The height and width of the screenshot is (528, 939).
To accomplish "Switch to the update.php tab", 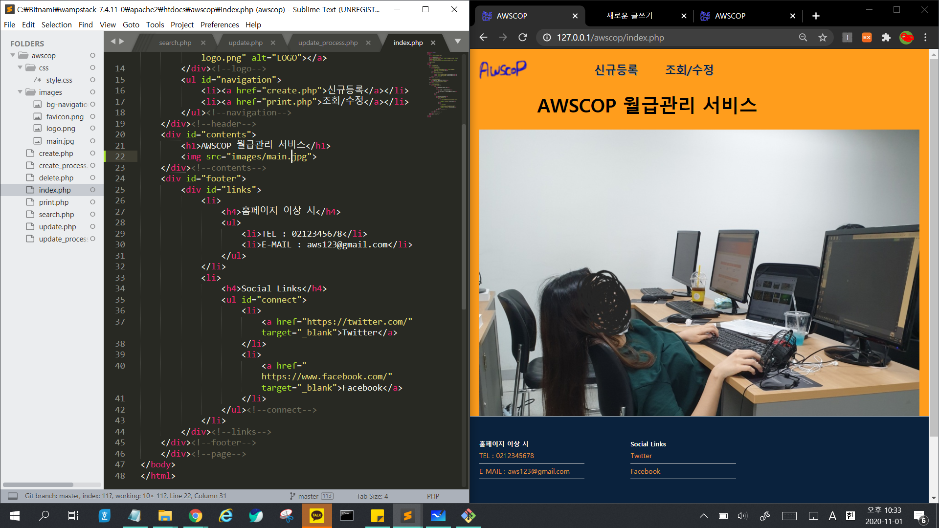I will [246, 43].
